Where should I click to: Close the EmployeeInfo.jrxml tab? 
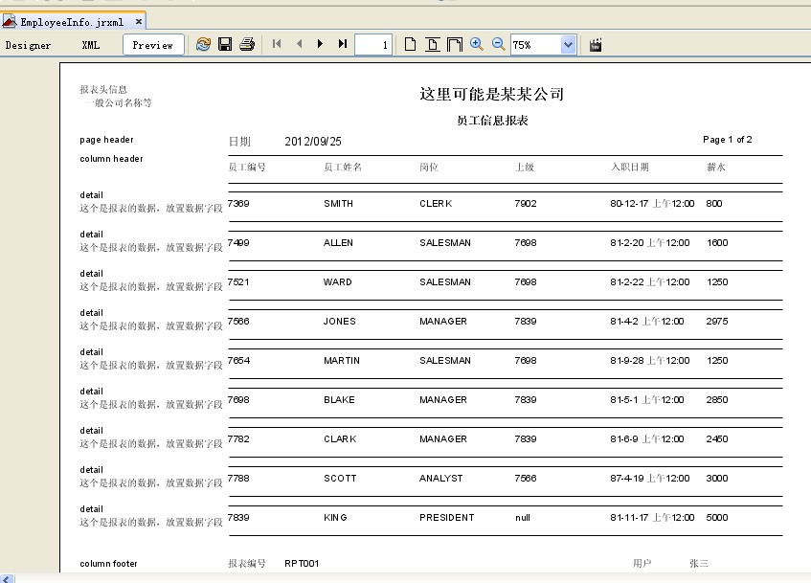(138, 21)
